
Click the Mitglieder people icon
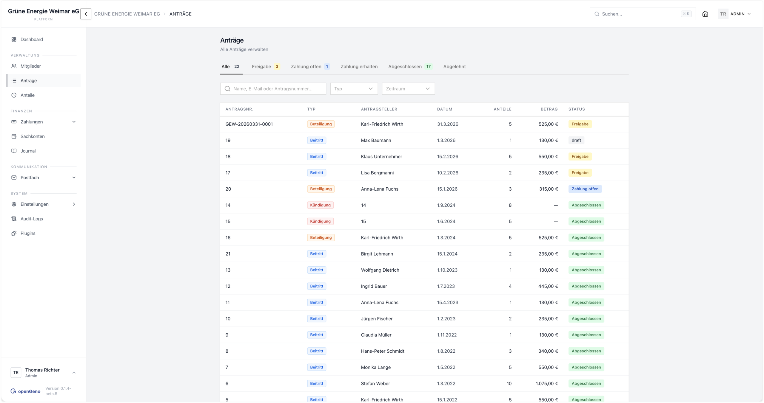point(14,66)
